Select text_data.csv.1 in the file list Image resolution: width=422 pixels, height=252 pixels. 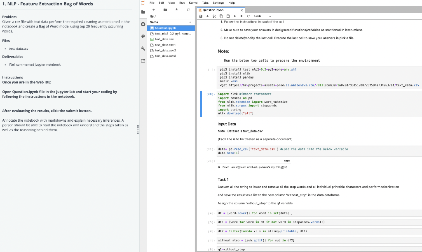tap(171, 45)
